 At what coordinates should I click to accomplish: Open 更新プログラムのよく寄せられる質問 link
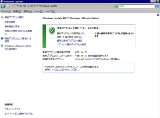[x=18, y=40]
